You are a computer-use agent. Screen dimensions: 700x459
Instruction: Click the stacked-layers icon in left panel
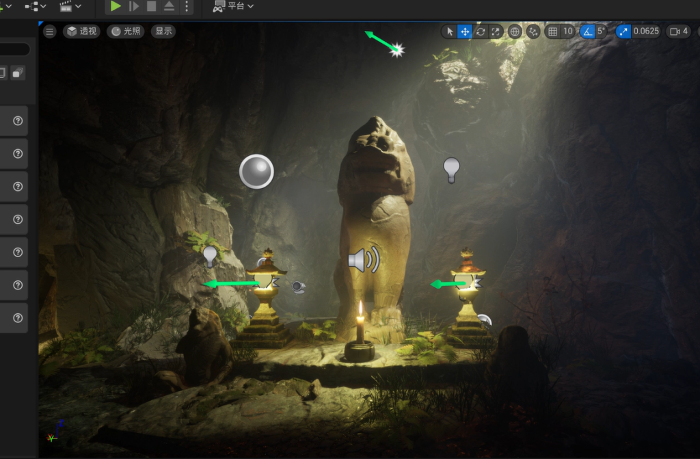18,73
